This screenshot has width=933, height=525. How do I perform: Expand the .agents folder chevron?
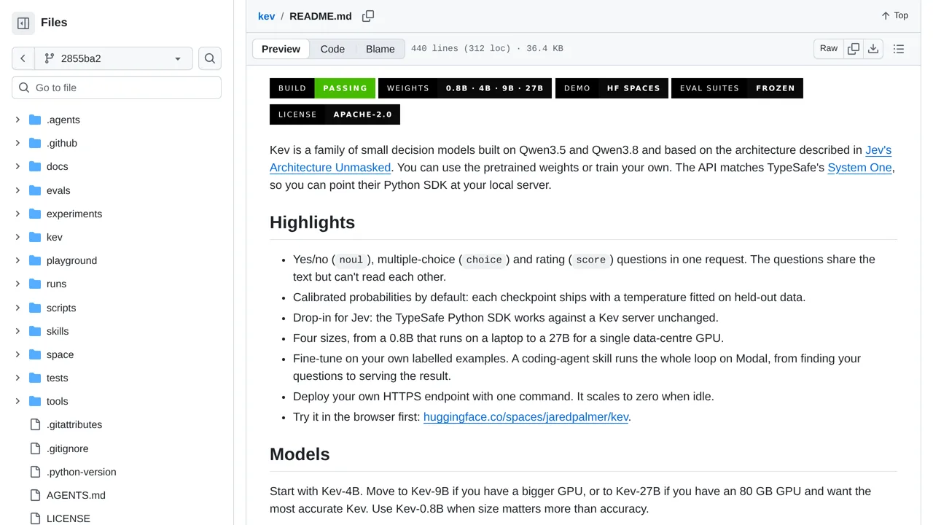(x=17, y=120)
